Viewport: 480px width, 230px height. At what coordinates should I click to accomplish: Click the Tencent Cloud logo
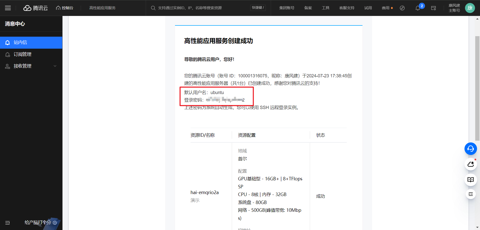tap(35, 8)
